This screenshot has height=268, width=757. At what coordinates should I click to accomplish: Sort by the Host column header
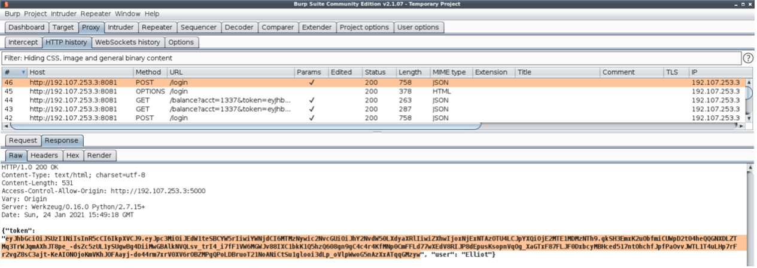(80, 72)
